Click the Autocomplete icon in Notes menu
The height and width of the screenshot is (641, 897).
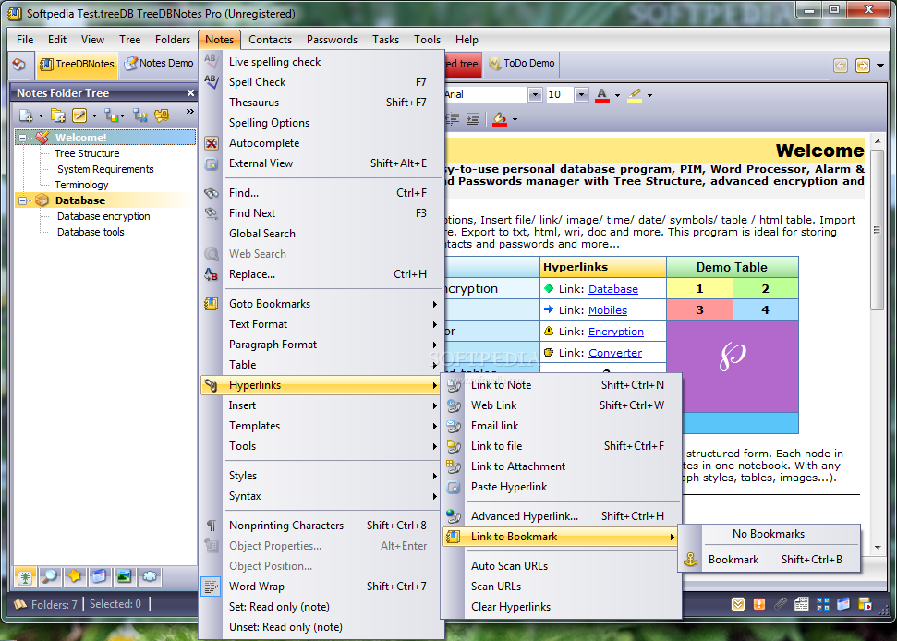click(212, 143)
